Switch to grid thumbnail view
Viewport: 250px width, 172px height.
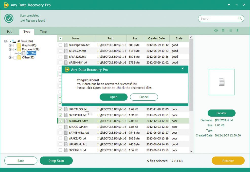[223, 30]
